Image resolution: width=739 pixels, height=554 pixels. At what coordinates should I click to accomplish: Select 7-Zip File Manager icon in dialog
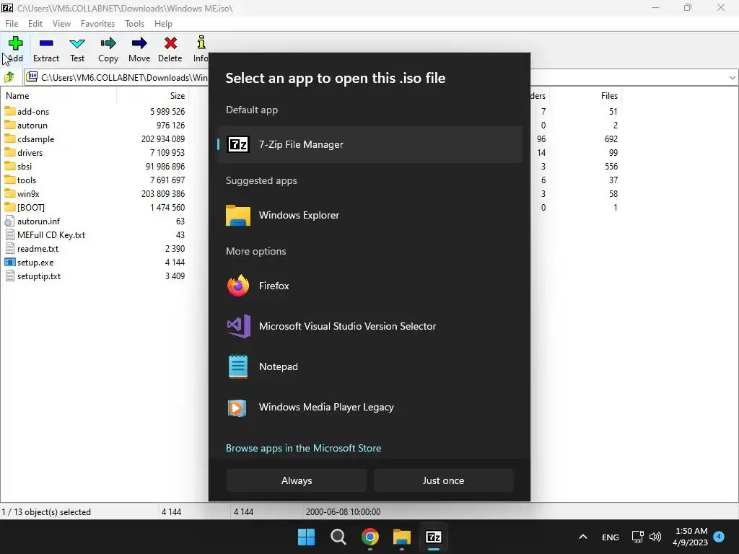click(x=238, y=144)
